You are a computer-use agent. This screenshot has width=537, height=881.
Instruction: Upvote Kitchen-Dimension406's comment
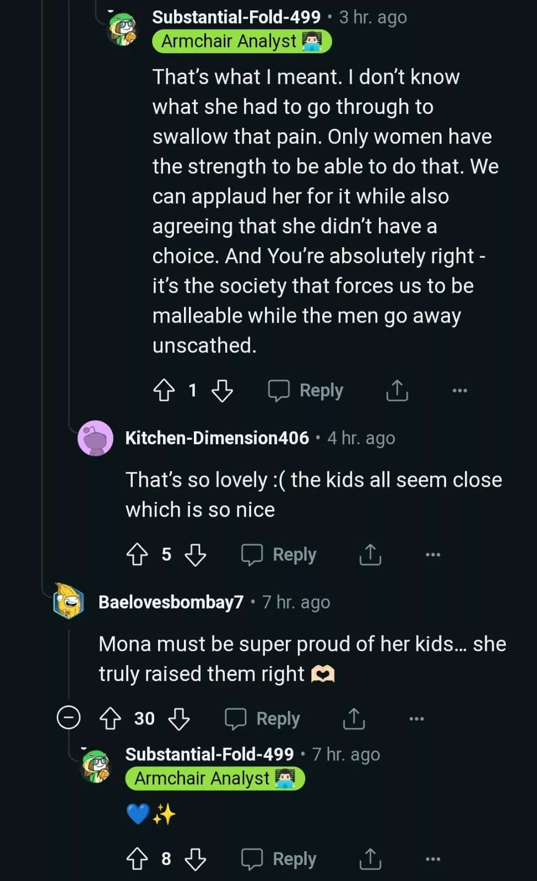coord(137,554)
